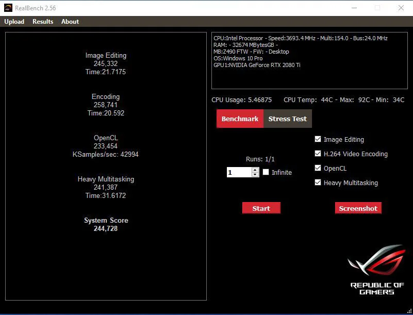This screenshot has width=413, height=315.
Task: Uncheck the Heavy Multitasking checkbox
Action: (318, 183)
